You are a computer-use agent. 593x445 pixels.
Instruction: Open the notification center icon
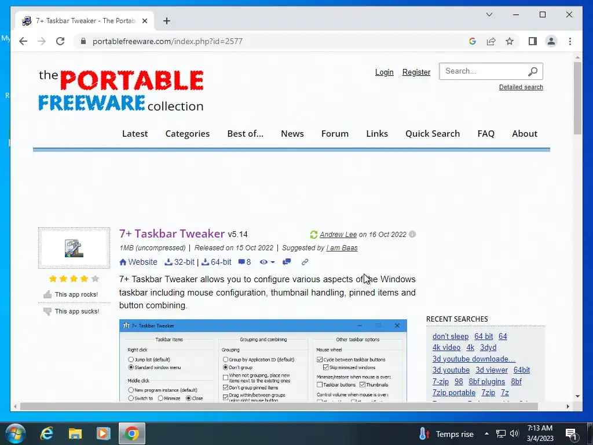(571, 433)
